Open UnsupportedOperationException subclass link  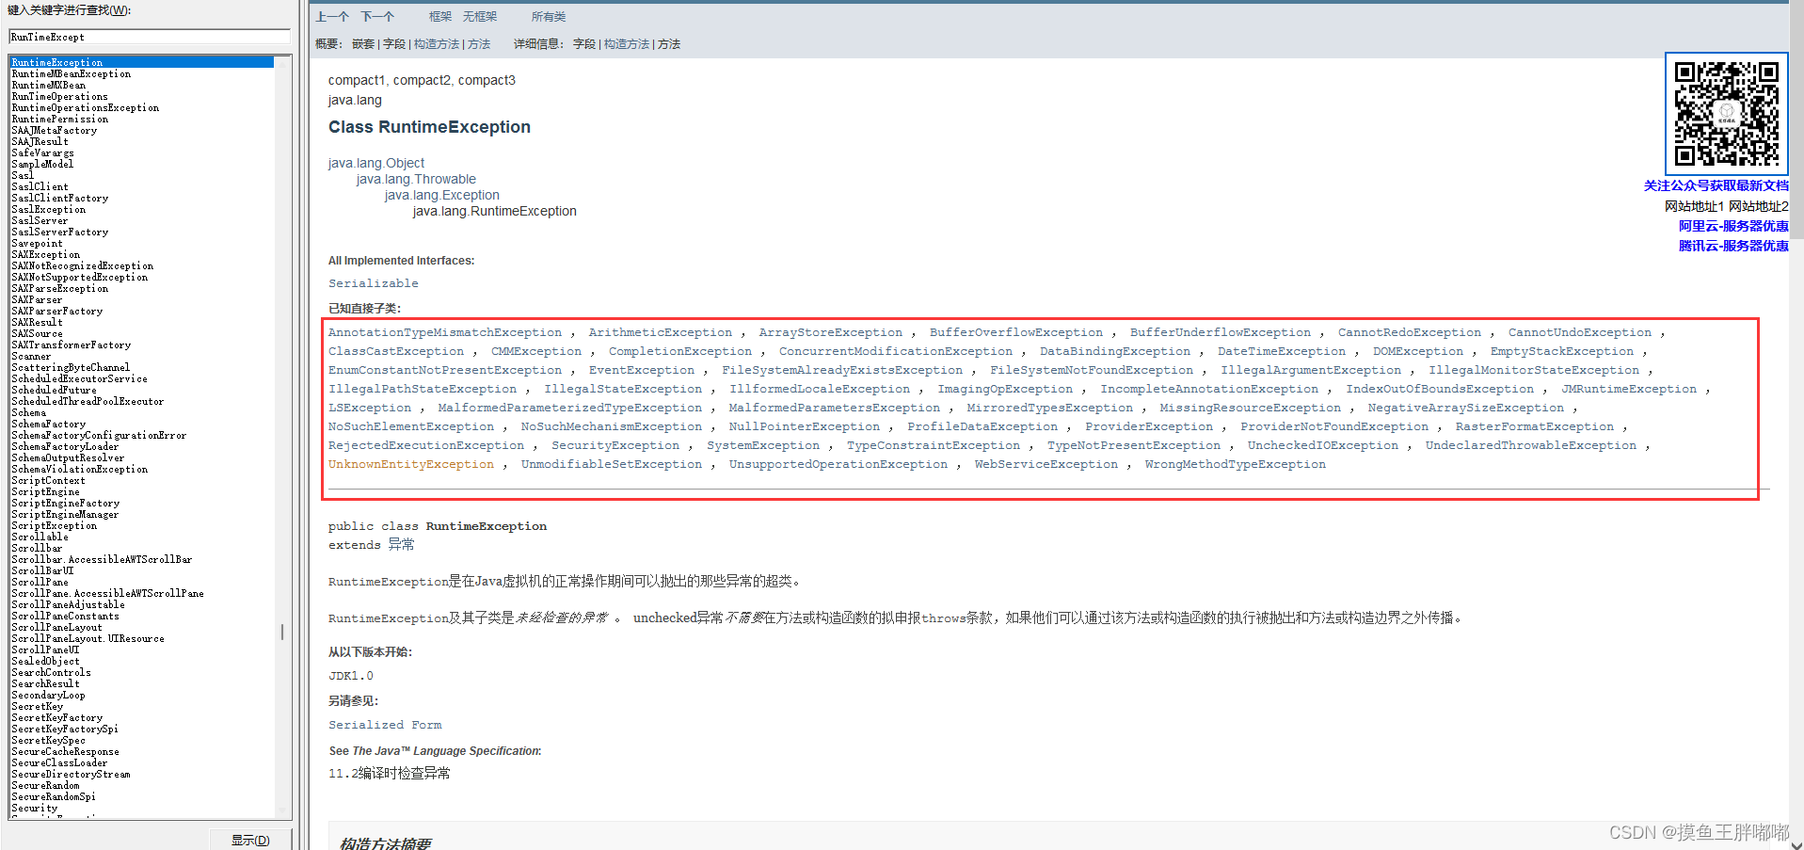pyautogui.click(x=838, y=464)
